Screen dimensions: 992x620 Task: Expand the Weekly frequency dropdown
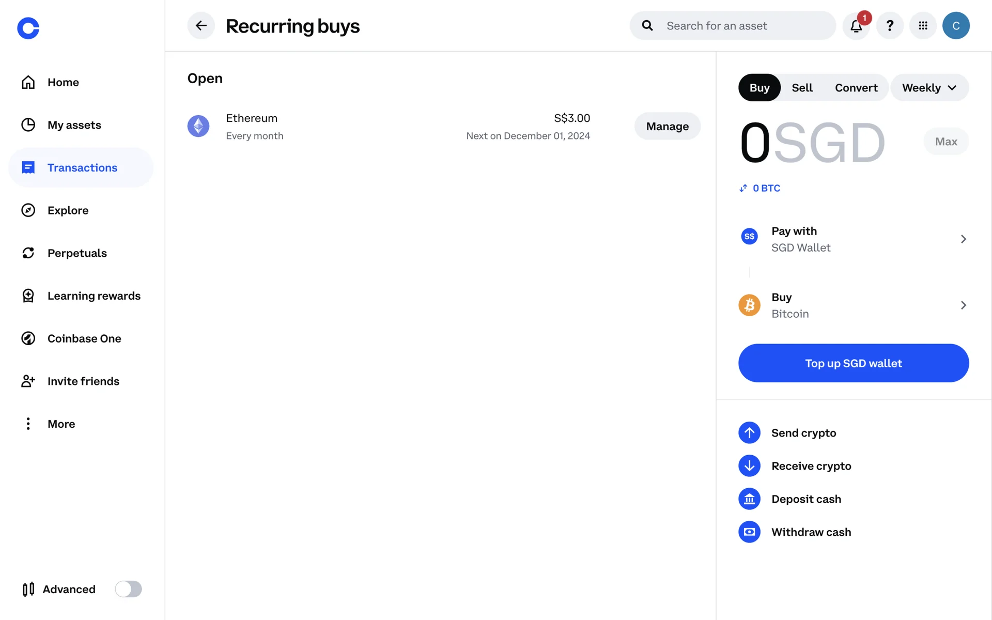929,88
